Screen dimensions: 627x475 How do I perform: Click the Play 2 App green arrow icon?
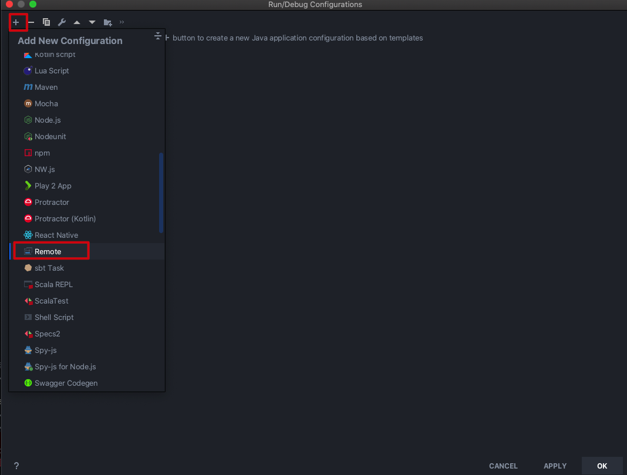coord(28,186)
